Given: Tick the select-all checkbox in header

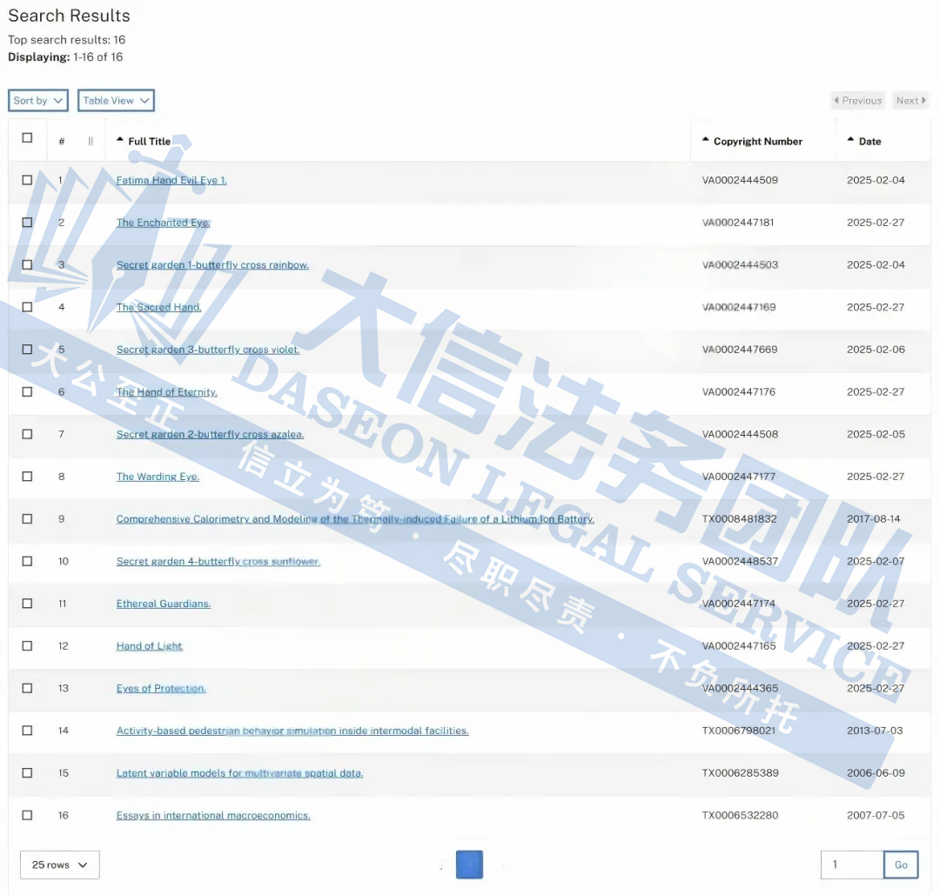Looking at the screenshot, I should (27, 137).
